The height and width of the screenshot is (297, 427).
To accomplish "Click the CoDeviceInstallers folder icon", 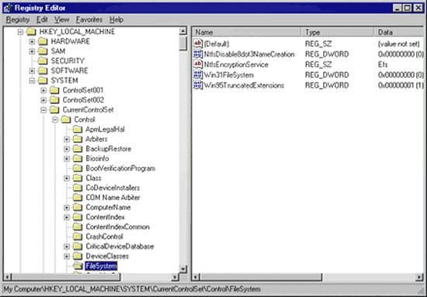I will pos(78,188).
